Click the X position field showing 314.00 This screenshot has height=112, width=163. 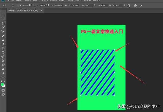(x=27, y=5)
